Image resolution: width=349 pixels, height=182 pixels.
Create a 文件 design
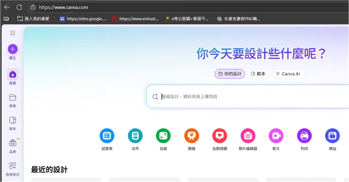(x=135, y=140)
